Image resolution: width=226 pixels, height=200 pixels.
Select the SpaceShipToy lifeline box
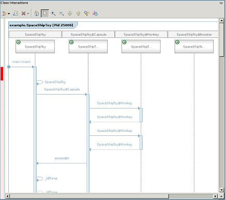[x=35, y=47]
